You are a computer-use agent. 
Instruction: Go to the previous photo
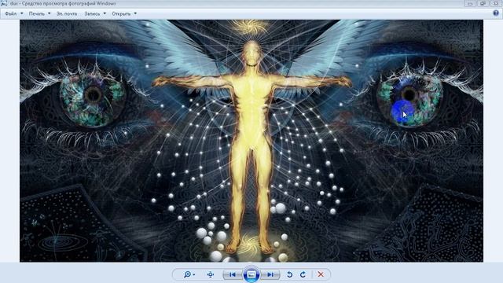pyautogui.click(x=233, y=274)
